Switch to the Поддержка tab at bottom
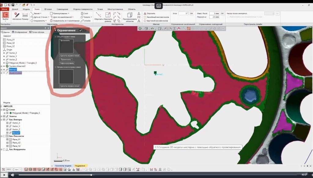This screenshot has height=178, width=313. (x=80, y=166)
